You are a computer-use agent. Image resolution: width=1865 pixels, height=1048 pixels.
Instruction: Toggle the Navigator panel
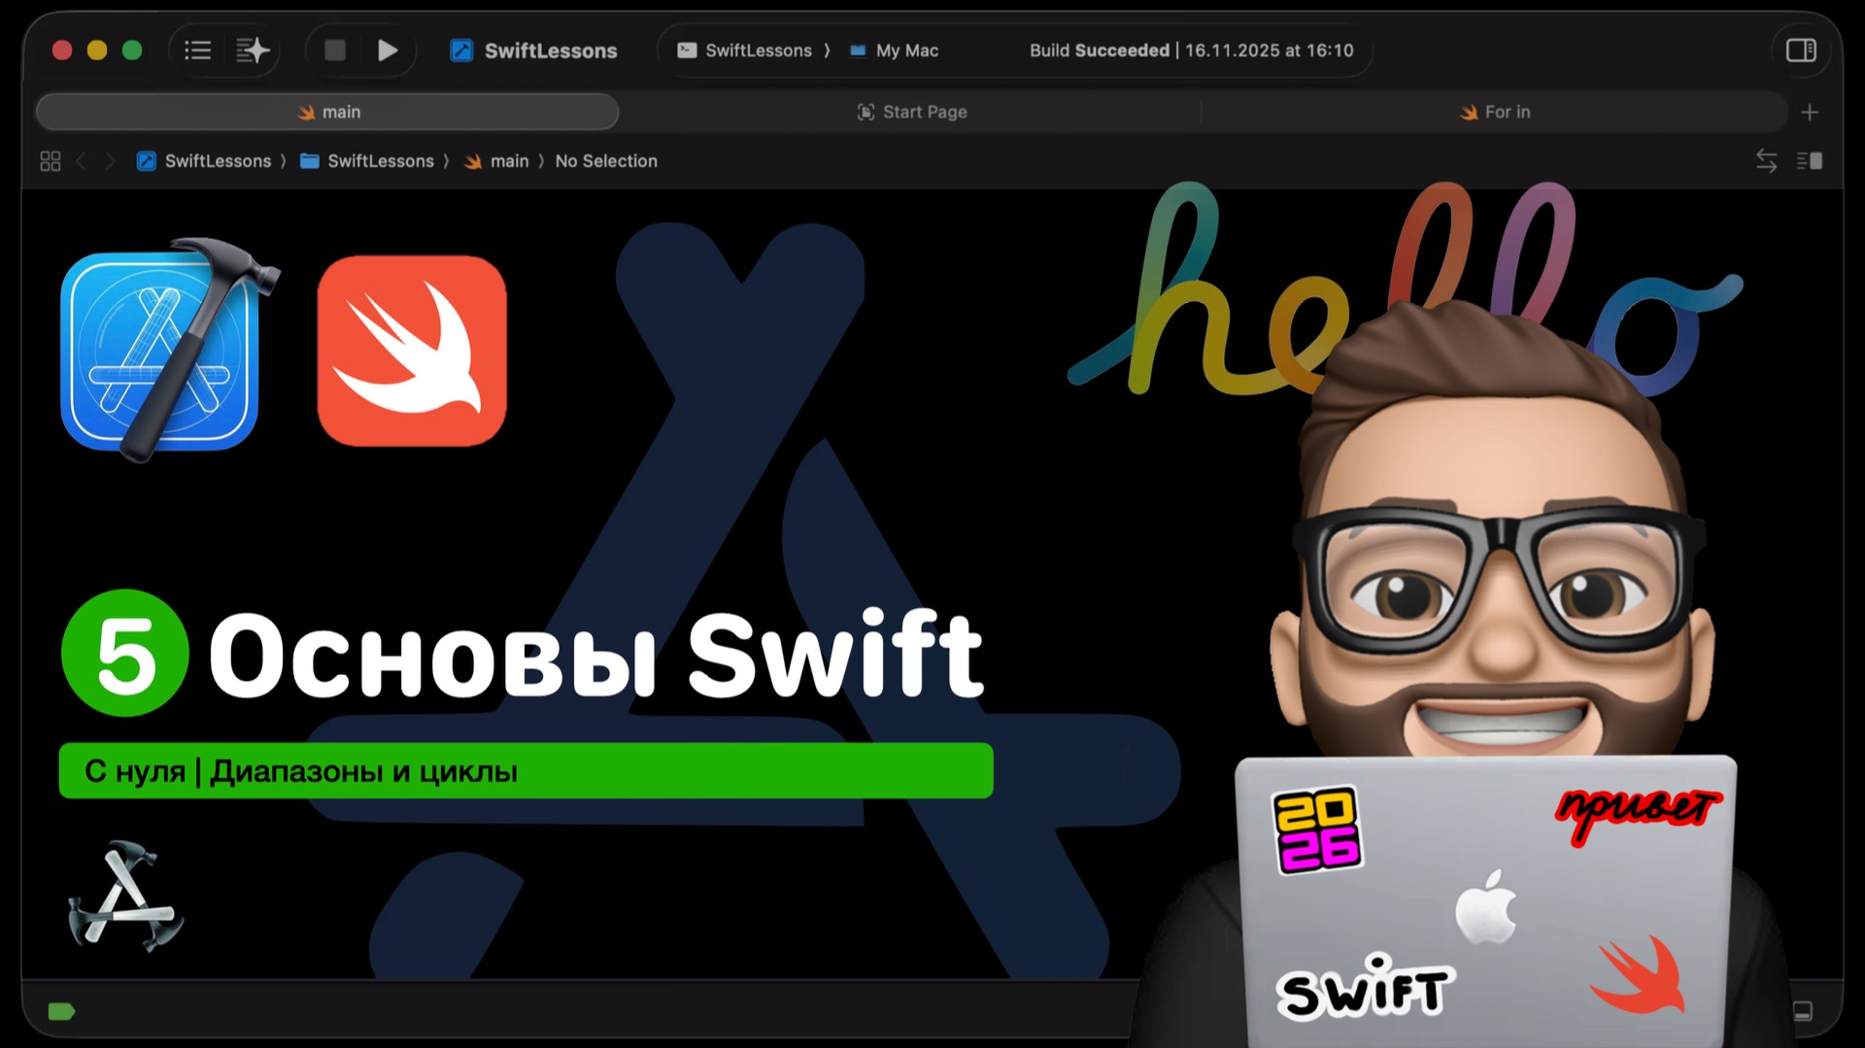click(x=197, y=50)
